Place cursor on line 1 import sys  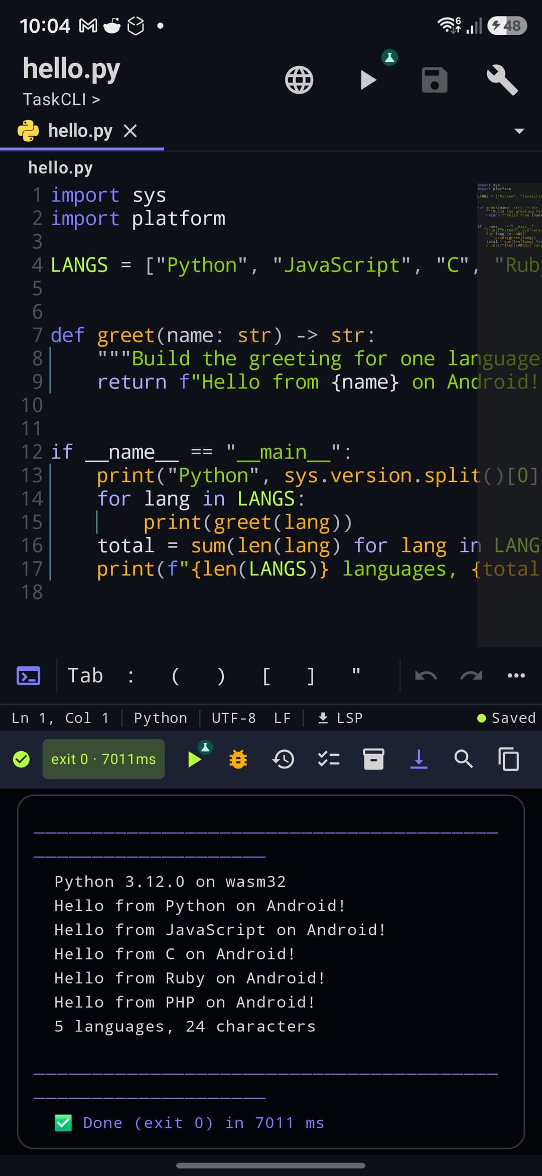pyautogui.click(x=108, y=195)
